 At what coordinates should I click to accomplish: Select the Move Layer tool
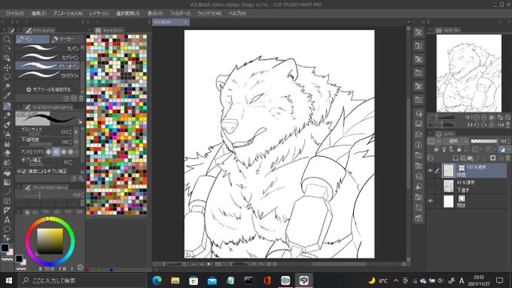7,68
